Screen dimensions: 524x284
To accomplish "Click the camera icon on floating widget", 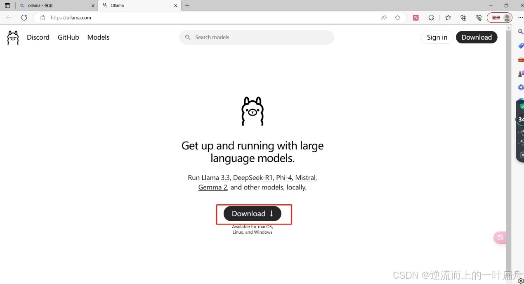I will click(x=522, y=154).
